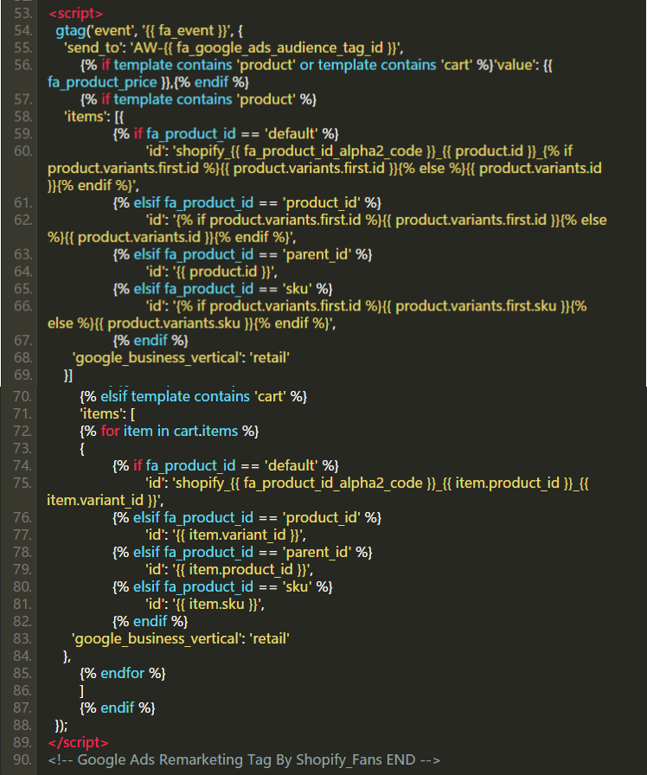Image resolution: width=647 pixels, height=775 pixels.
Task: Click the 'elsif template contains cart' statement
Action: click(x=194, y=396)
